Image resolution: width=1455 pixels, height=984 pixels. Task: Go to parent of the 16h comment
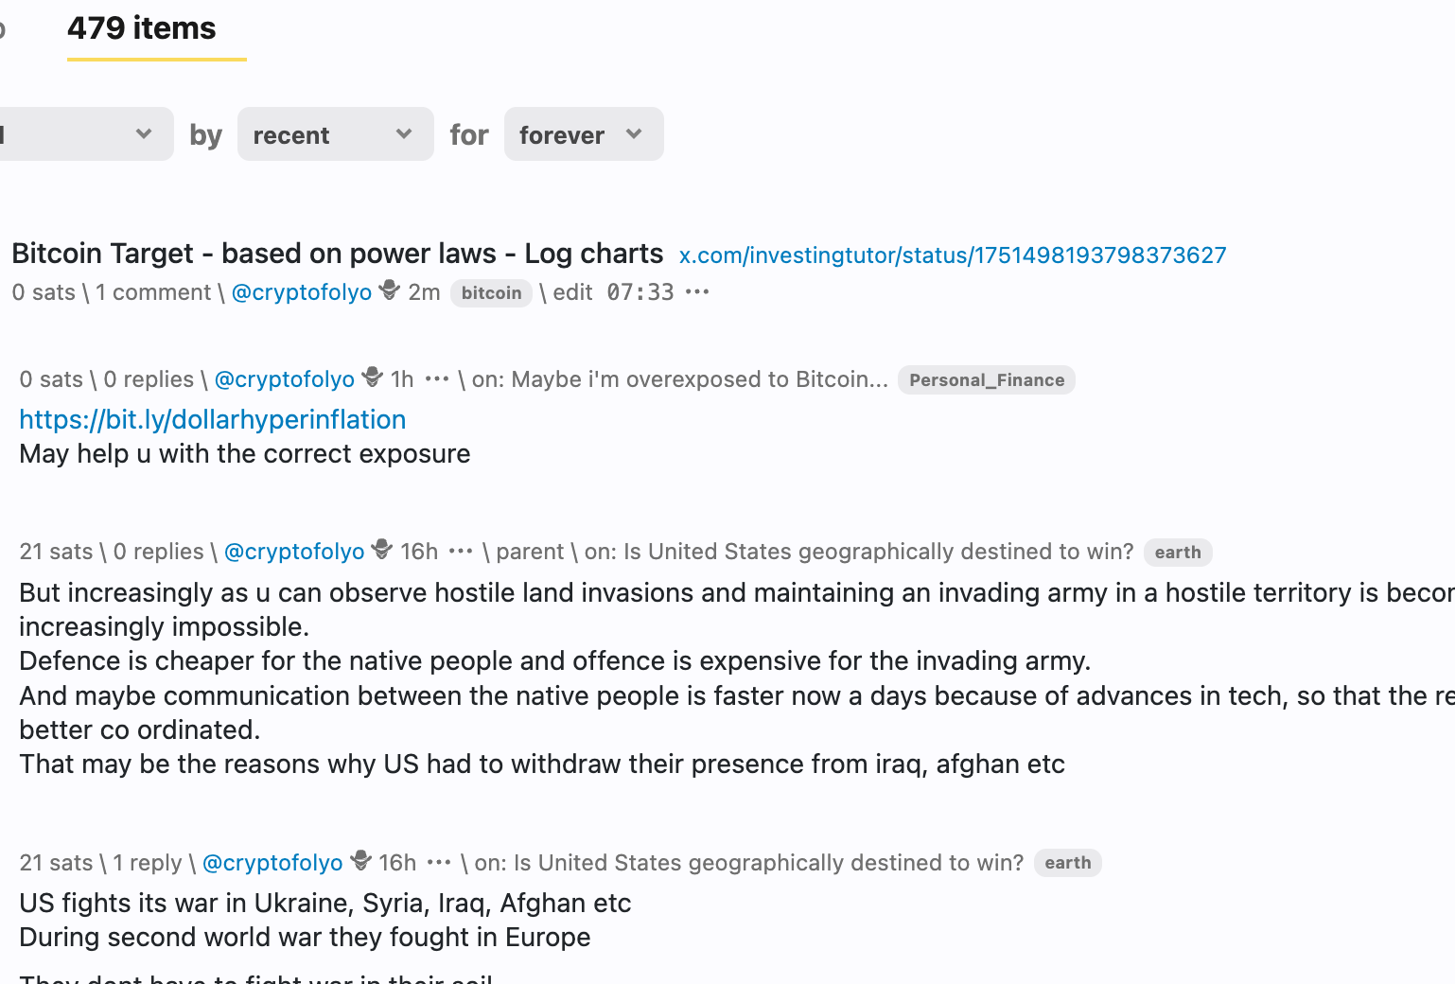[x=530, y=552]
